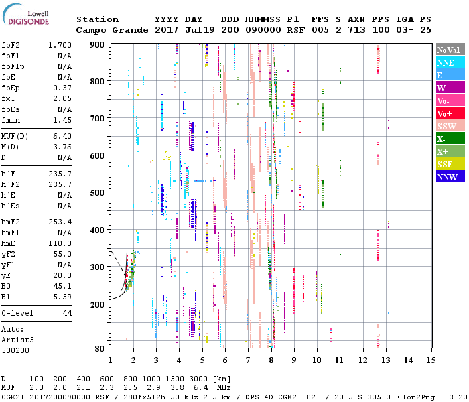Viewport: 469px width, 402px height.
Task: Choose the red Vo+ legend entry
Action: click(x=450, y=113)
